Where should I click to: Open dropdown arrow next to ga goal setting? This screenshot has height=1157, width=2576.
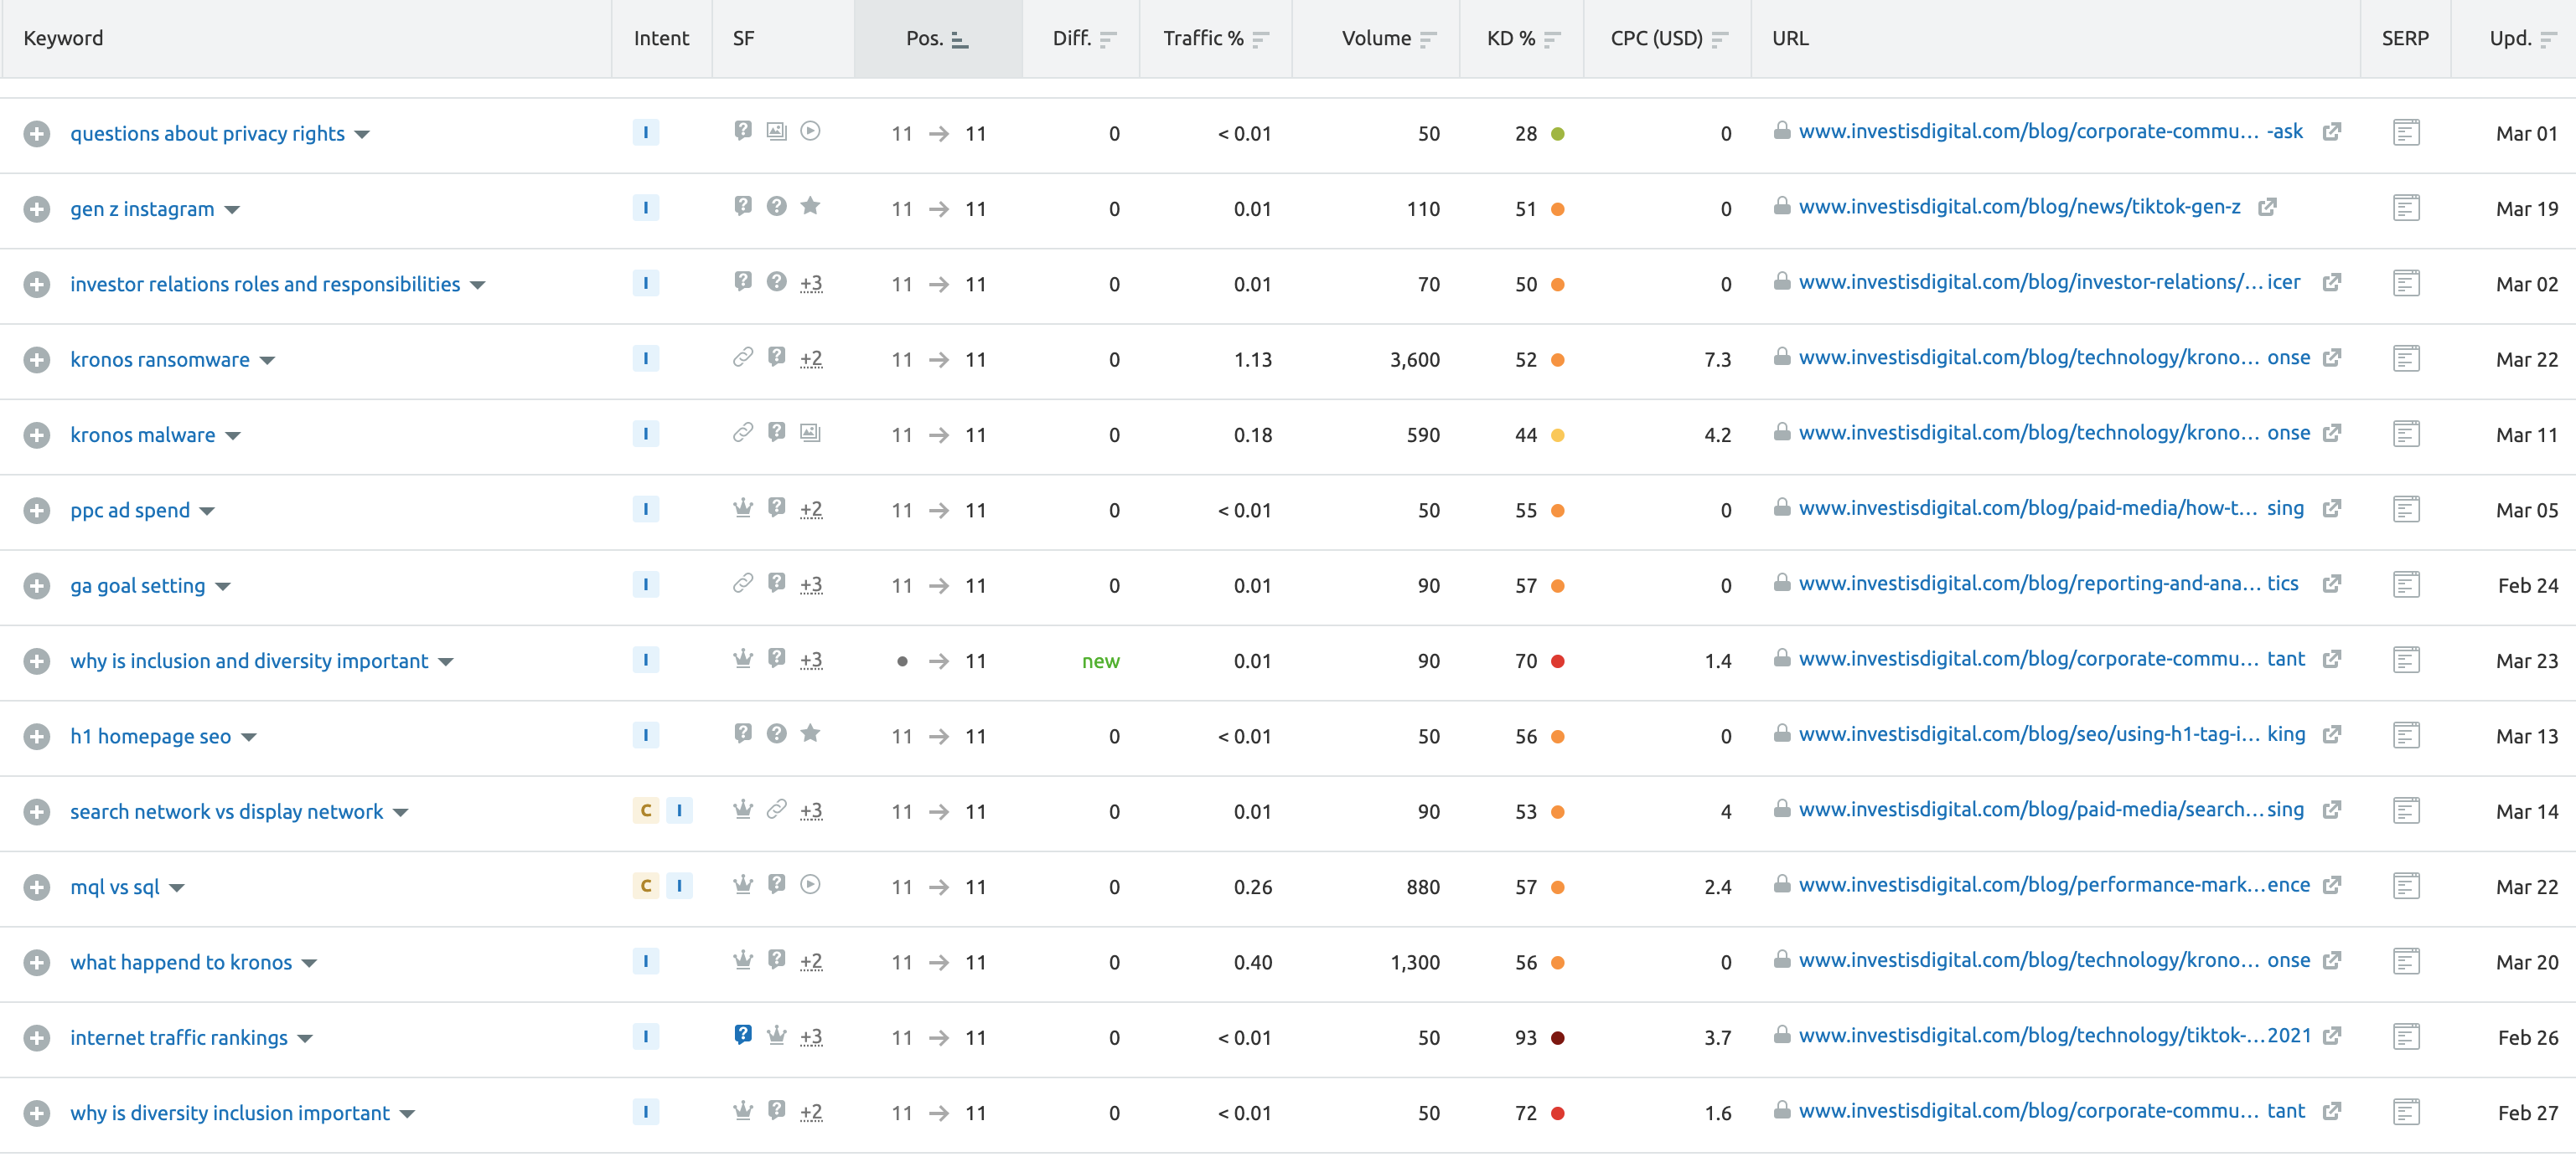click(x=223, y=587)
